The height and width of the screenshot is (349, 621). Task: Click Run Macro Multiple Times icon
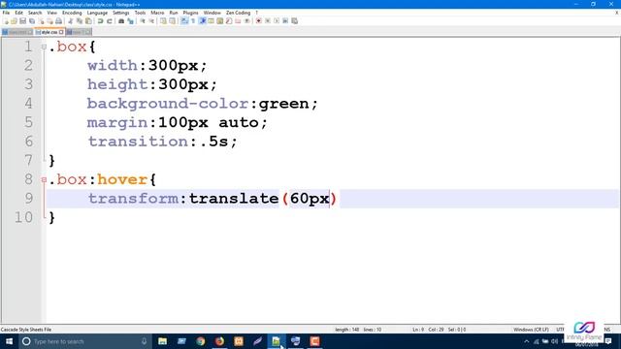point(285,21)
